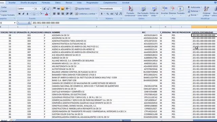Toggle underline (S) formatting

tap(27, 14)
